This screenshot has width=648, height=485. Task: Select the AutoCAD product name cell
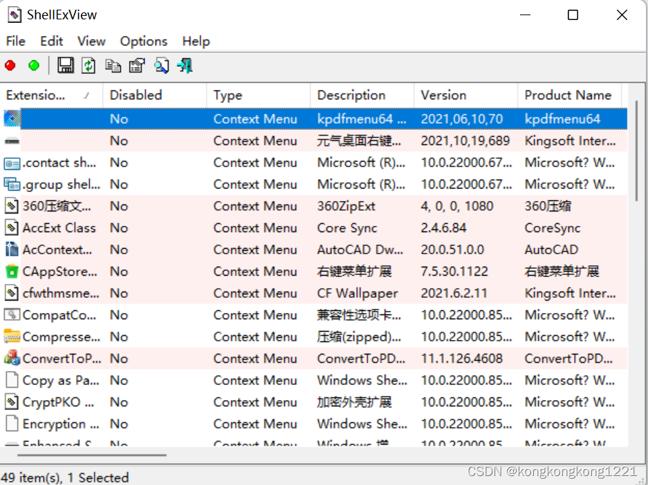[x=551, y=249]
